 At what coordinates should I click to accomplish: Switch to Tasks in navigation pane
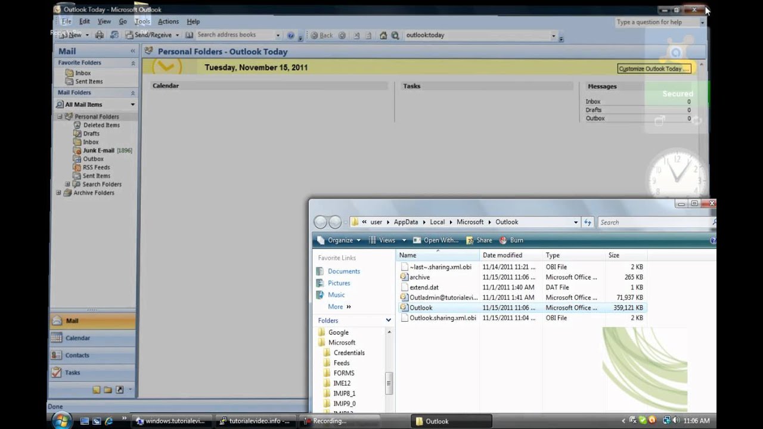click(x=92, y=372)
